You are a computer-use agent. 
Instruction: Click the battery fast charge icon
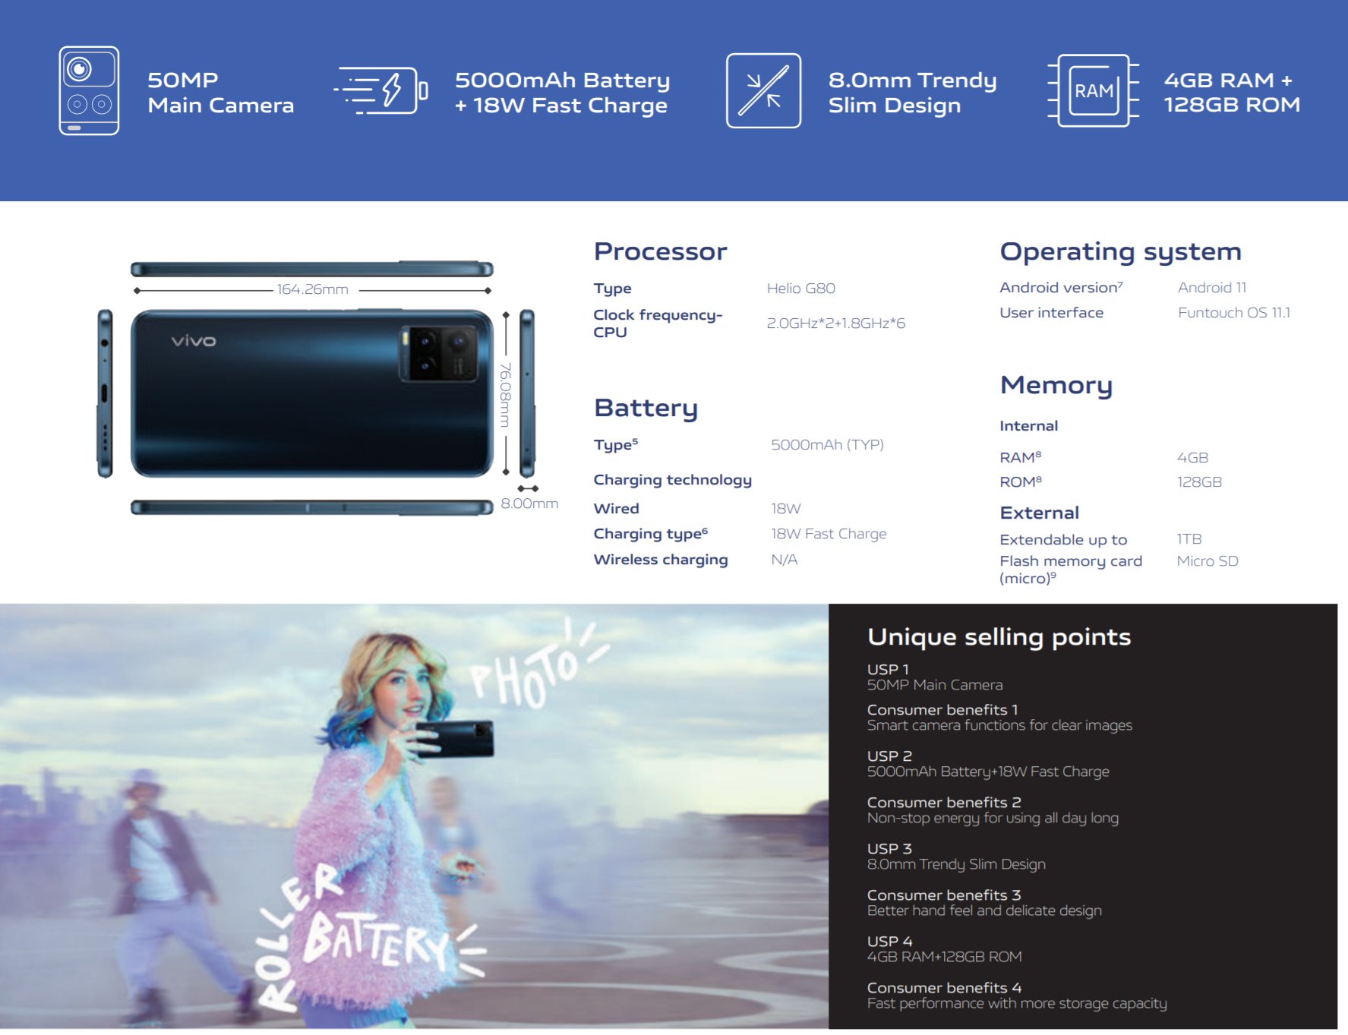[380, 91]
